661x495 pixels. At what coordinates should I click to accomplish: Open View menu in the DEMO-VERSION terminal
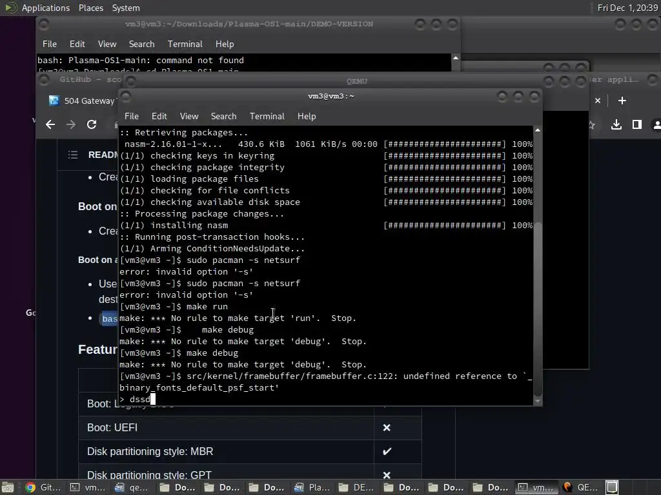[x=107, y=44]
